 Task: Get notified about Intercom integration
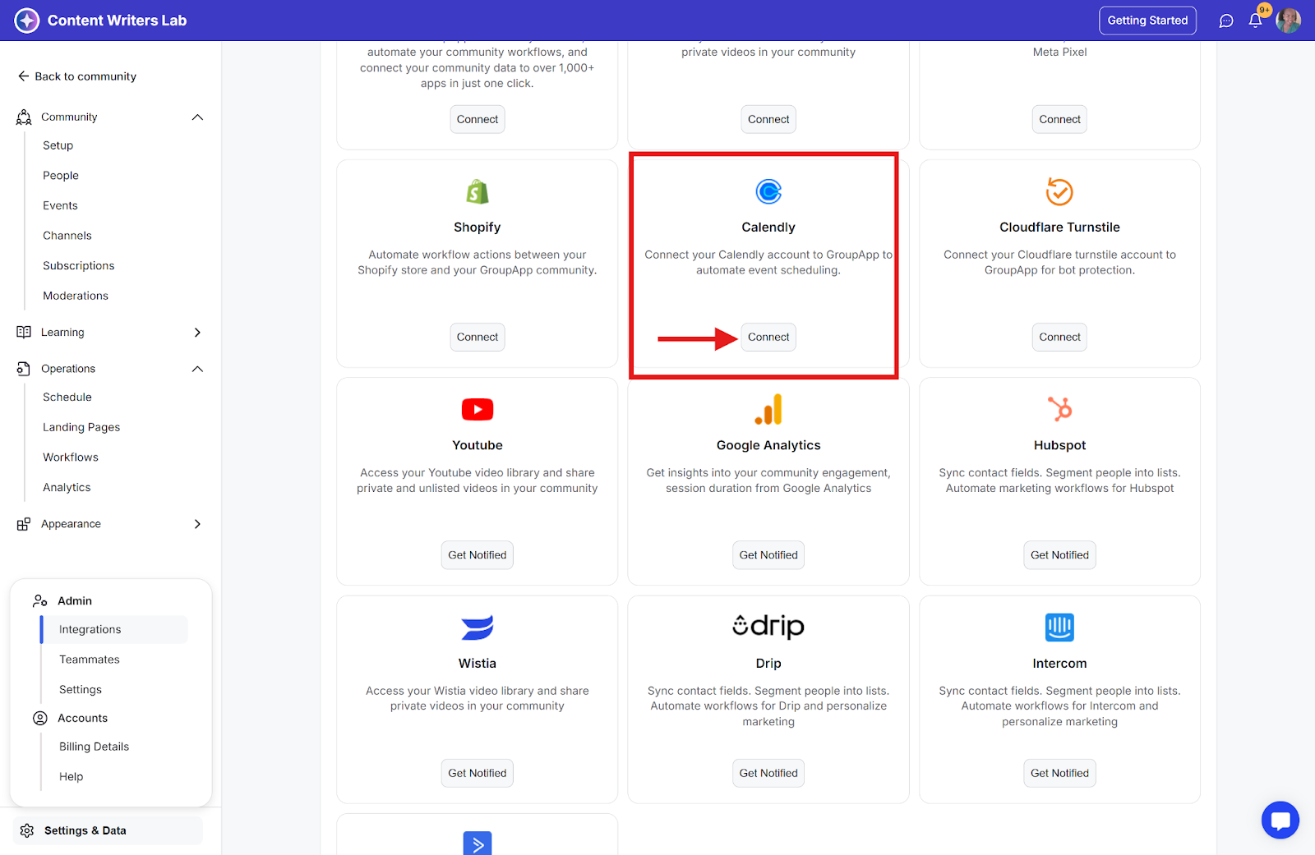pos(1059,774)
